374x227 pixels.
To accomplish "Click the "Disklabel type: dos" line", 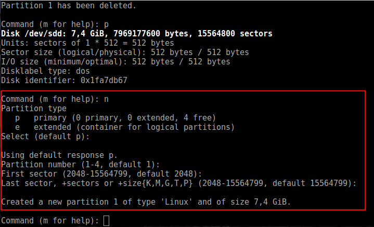I will [x=45, y=71].
